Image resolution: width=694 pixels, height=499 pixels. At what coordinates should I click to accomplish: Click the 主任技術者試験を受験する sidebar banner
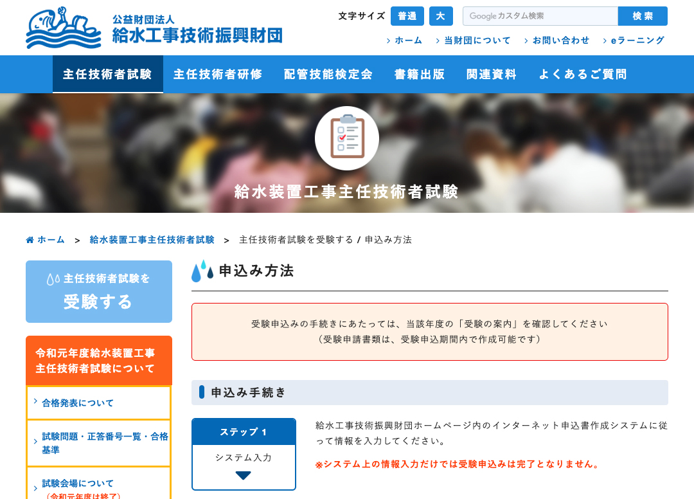click(x=99, y=291)
